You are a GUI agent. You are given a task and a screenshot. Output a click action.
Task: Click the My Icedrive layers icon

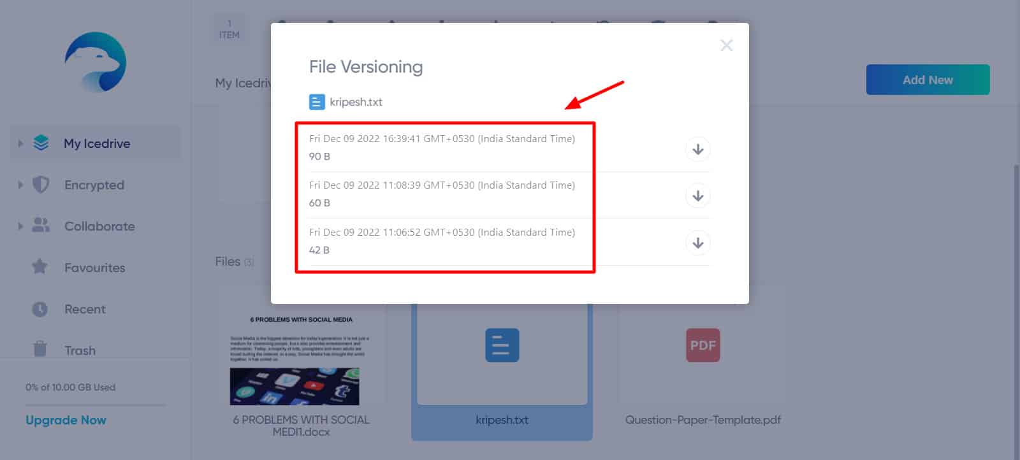41,143
